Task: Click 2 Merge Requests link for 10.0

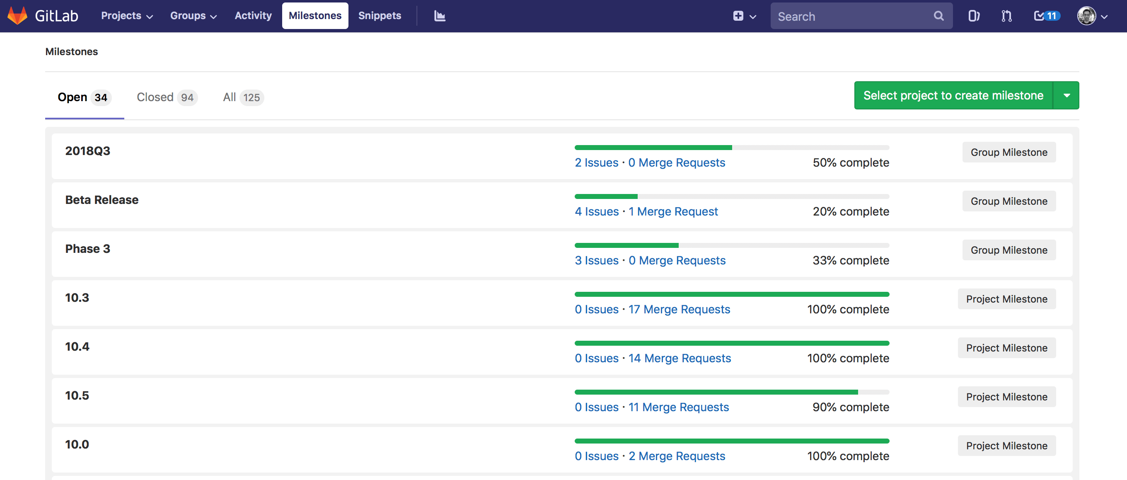Action: point(677,456)
